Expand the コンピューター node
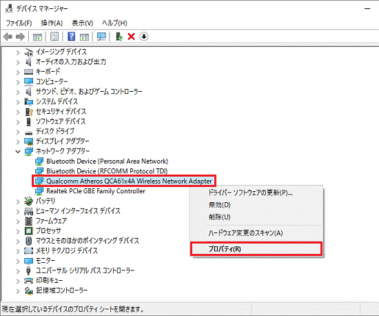This screenshot has height=316, width=379. [18, 82]
